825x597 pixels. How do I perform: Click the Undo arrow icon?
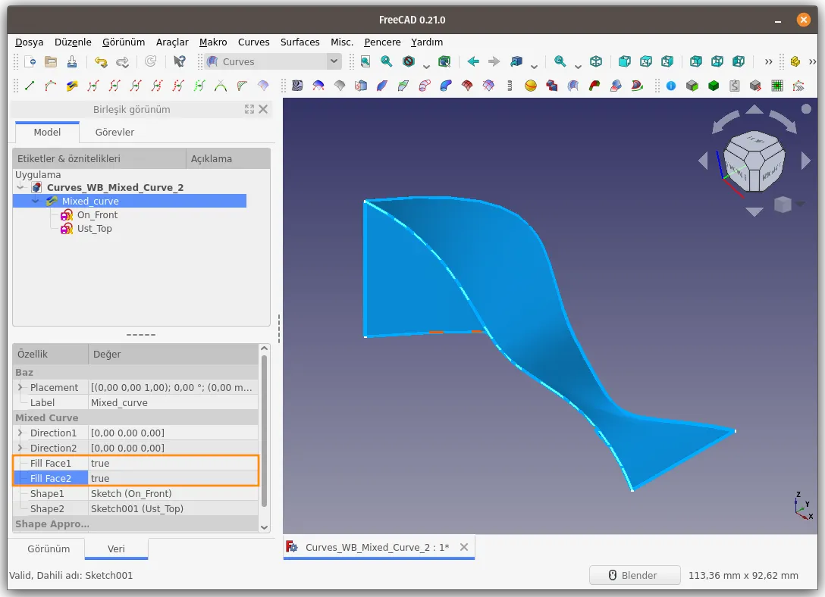[101, 61]
